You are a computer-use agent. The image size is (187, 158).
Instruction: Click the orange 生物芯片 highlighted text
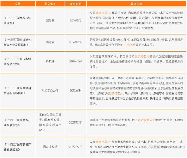[130, 45]
